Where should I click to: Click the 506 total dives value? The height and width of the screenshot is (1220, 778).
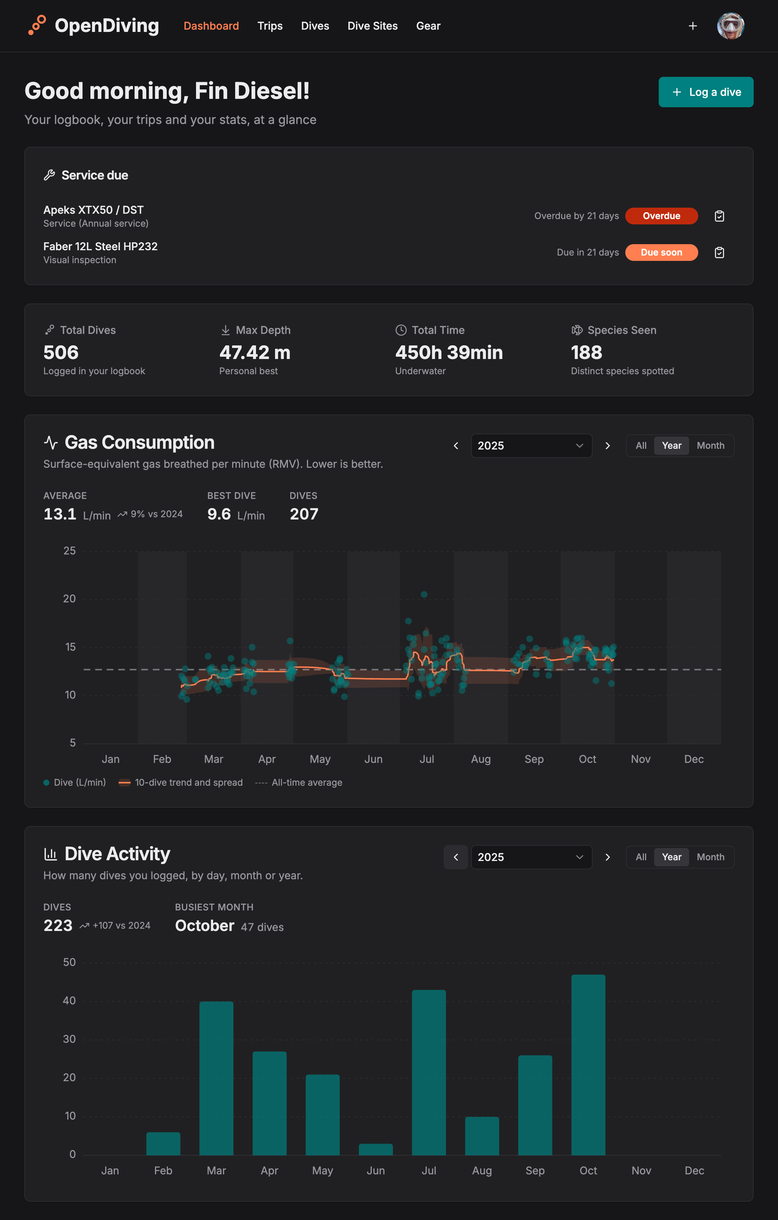(x=61, y=353)
